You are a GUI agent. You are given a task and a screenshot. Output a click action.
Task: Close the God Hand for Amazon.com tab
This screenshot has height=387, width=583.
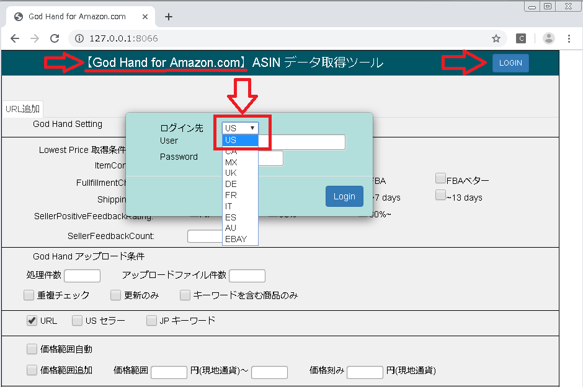(145, 17)
